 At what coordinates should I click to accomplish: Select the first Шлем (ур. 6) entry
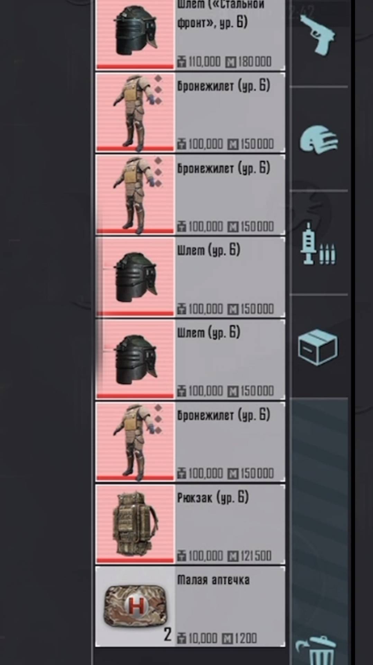pyautogui.click(x=190, y=277)
